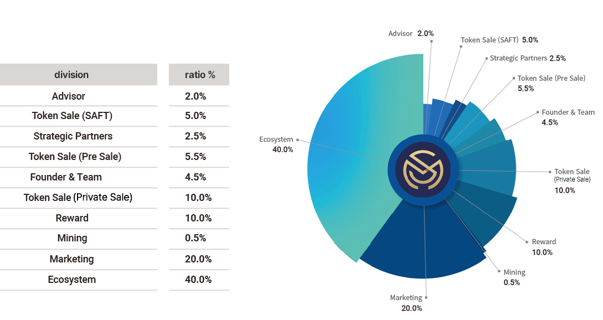Screen dimensions: 603x320
Task: Select the Token Sale (SAFT) table row
Action: pyautogui.click(x=115, y=116)
